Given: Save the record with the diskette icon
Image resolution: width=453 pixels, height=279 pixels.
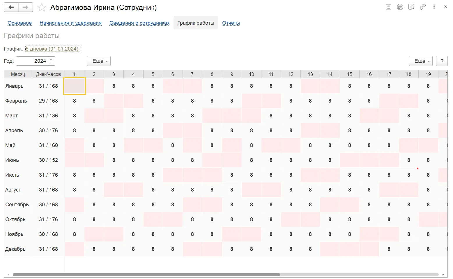Looking at the screenshot, I should coord(388,7).
